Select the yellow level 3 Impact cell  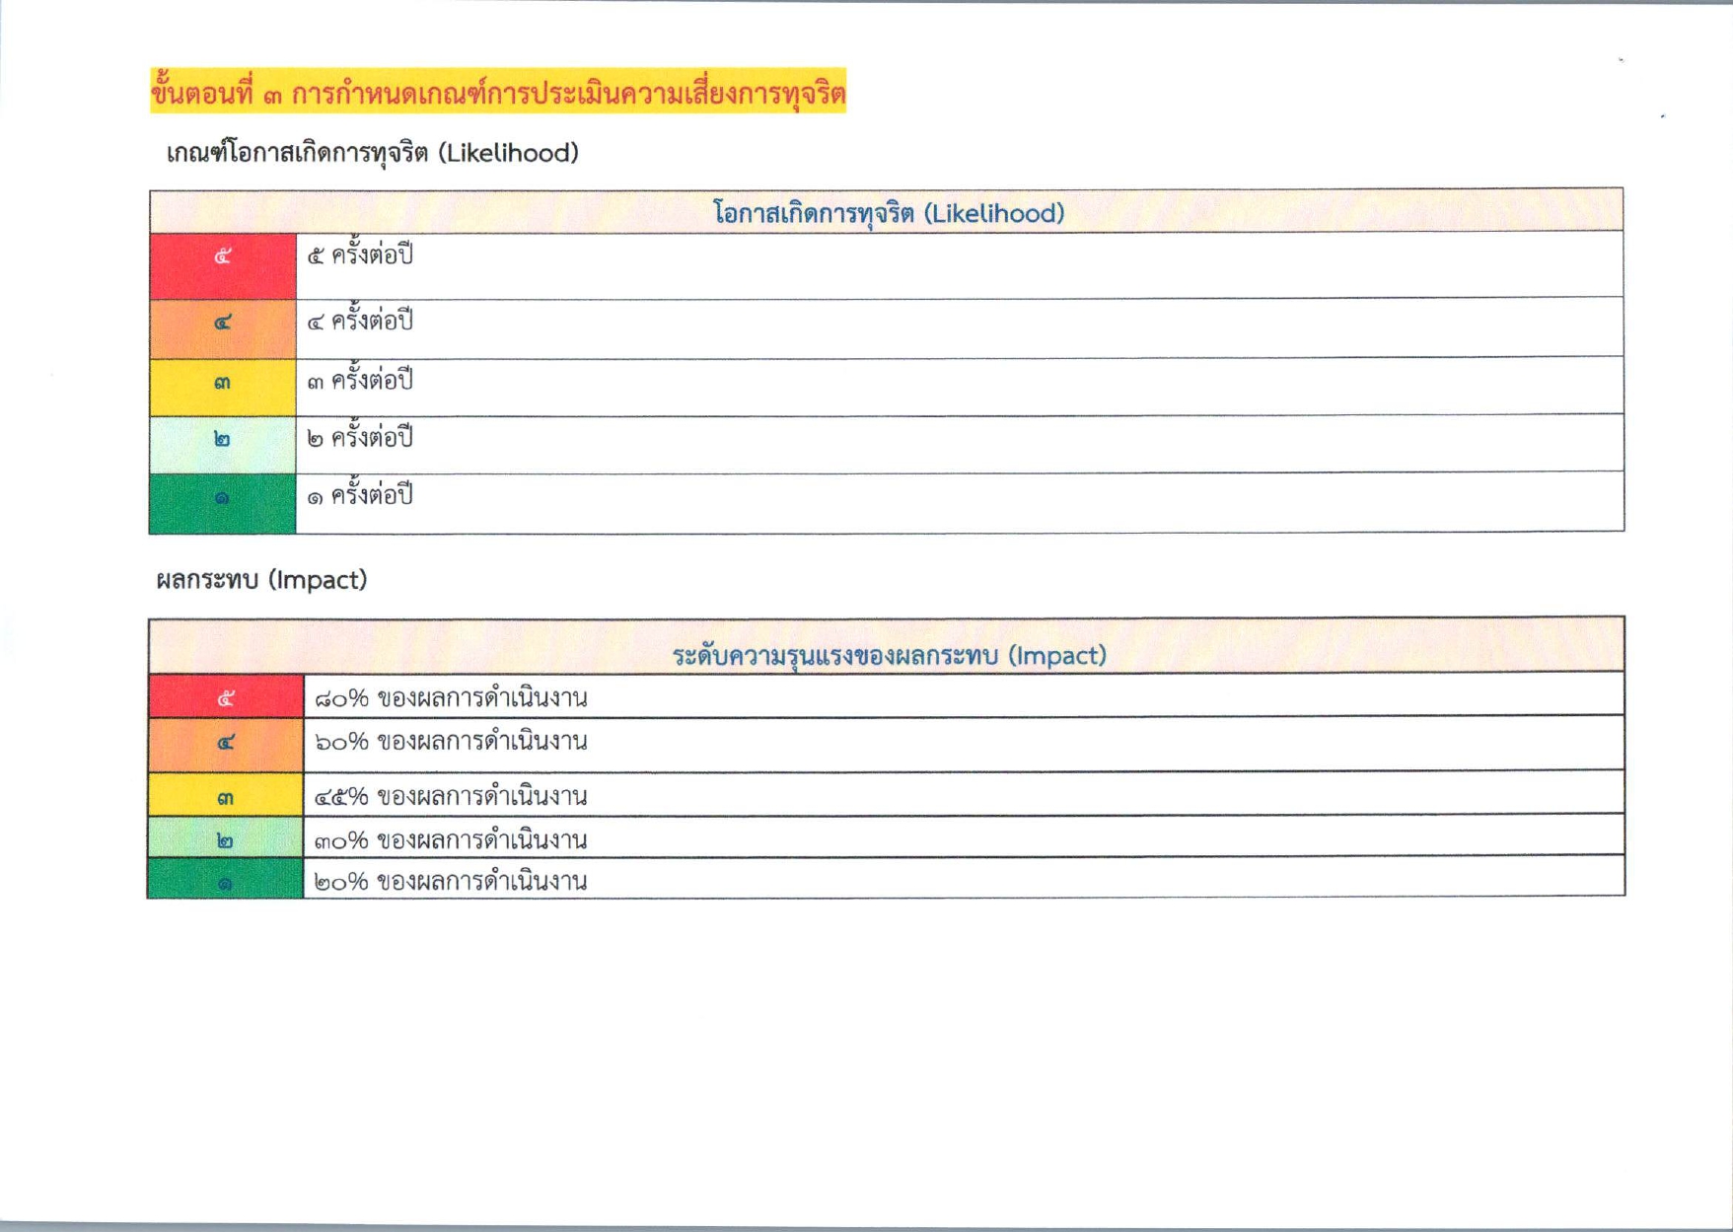226,794
